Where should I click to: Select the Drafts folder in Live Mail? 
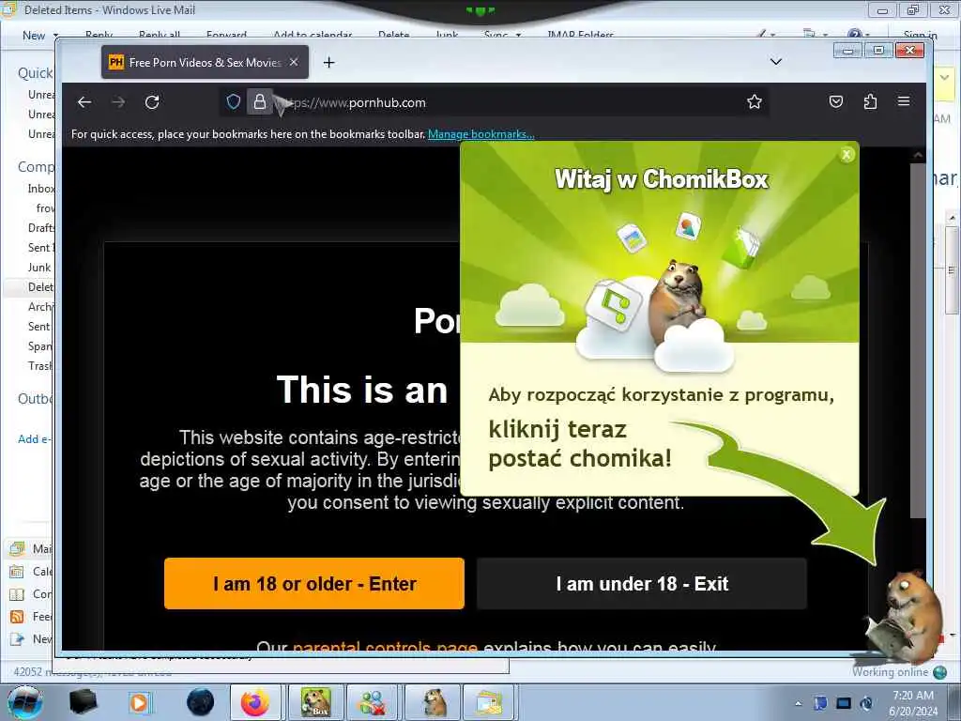pyautogui.click(x=41, y=227)
